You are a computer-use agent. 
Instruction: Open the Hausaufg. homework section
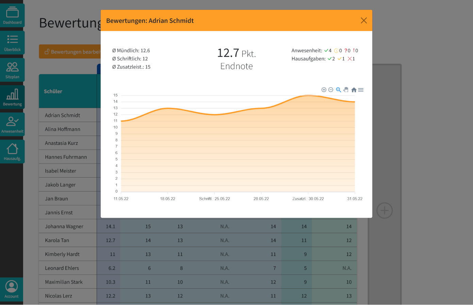pyautogui.click(x=12, y=152)
